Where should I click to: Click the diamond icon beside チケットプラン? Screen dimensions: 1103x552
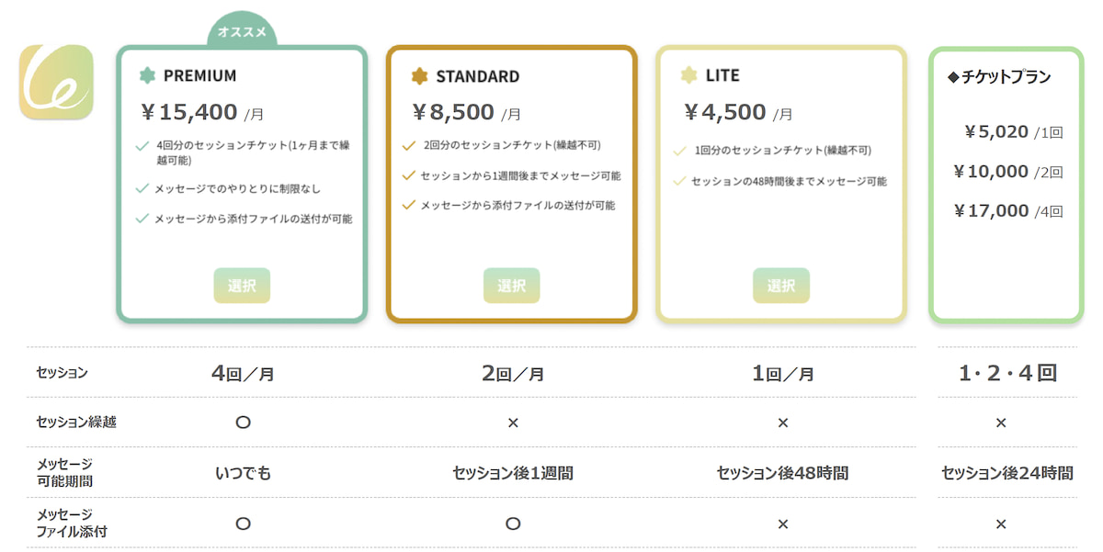952,77
